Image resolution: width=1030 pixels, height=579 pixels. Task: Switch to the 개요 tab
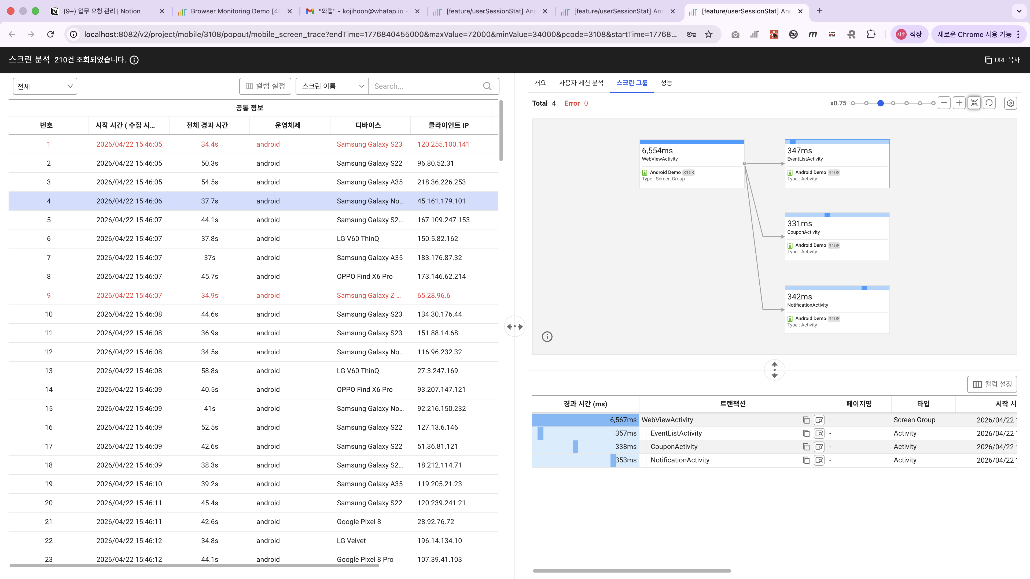[x=540, y=83]
